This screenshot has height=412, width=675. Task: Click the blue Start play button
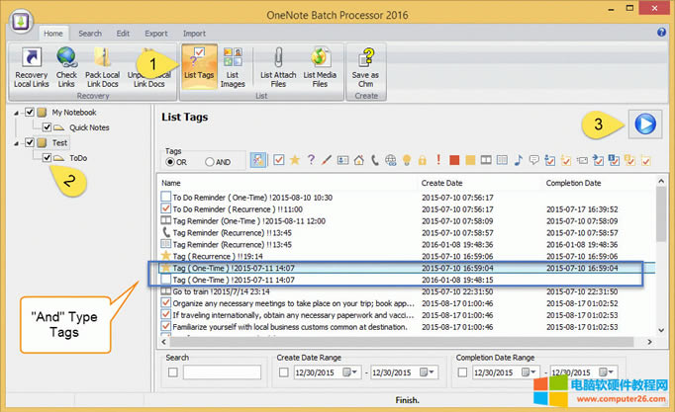[x=643, y=124]
